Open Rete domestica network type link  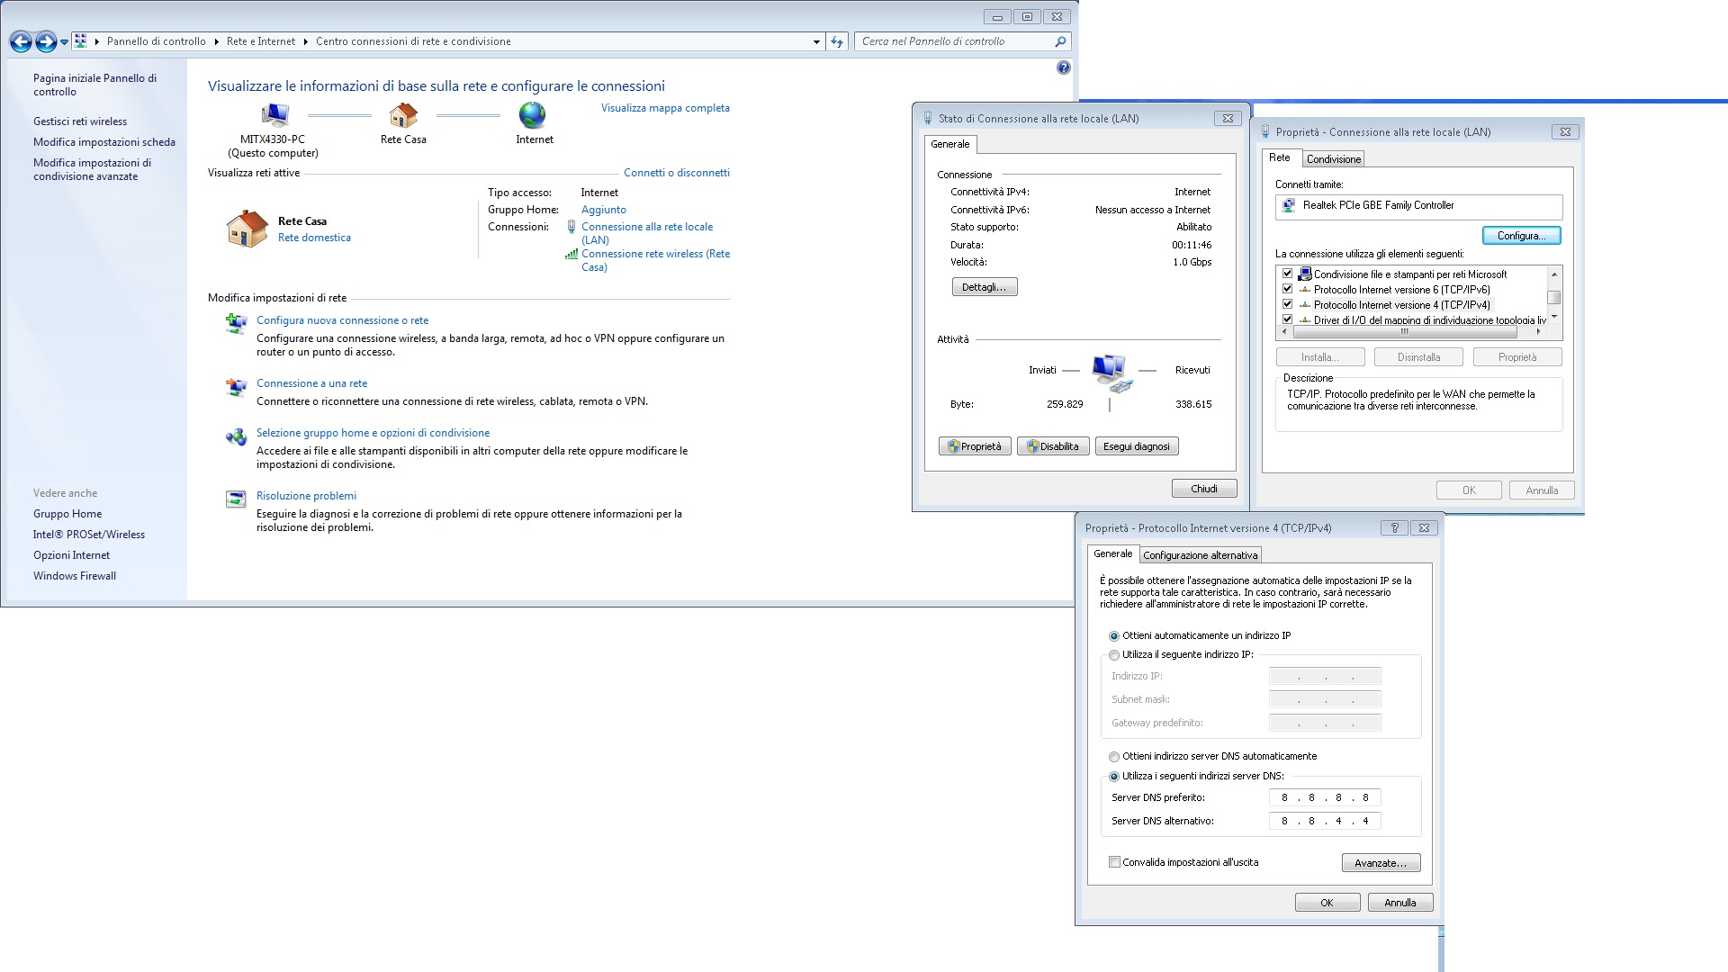click(314, 238)
